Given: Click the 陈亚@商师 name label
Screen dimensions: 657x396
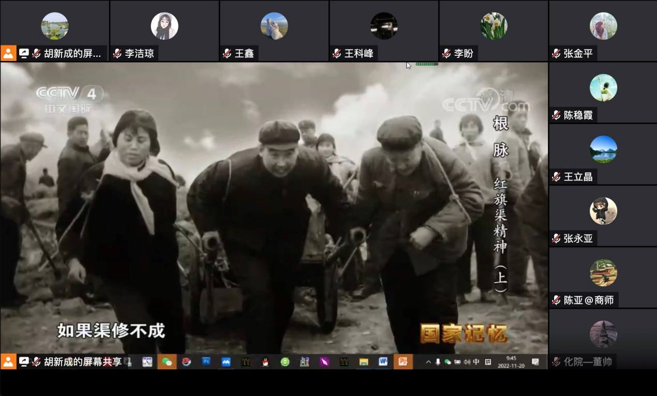Looking at the screenshot, I should pos(589,300).
